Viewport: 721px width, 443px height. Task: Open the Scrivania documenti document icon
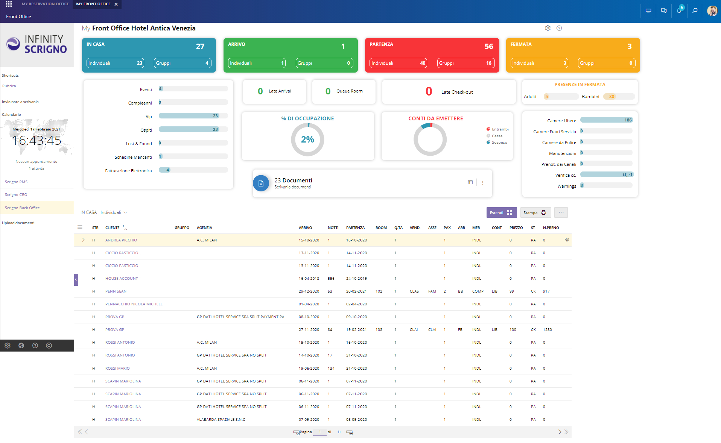tap(261, 183)
